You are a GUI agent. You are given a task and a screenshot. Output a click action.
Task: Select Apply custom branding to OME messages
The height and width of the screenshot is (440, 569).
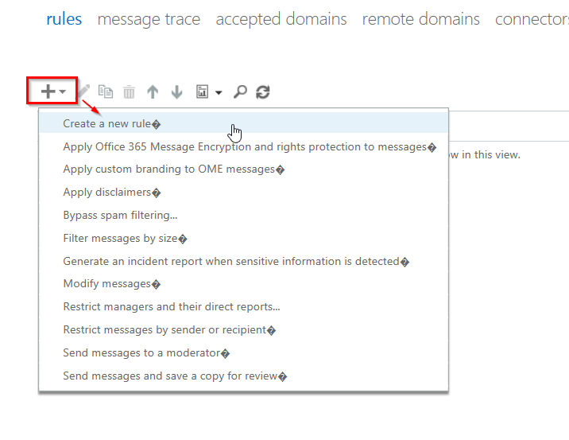173,169
